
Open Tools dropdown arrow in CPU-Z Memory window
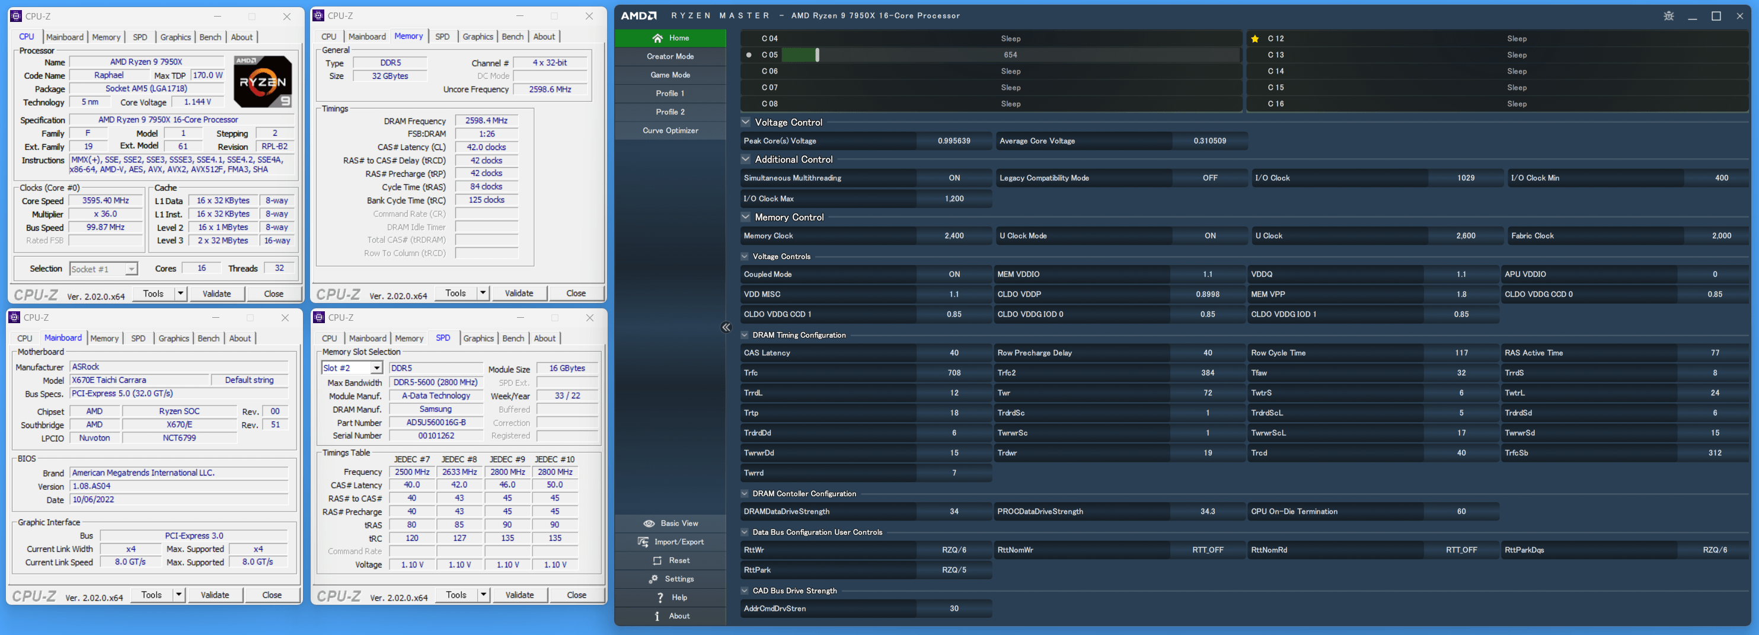point(483,293)
